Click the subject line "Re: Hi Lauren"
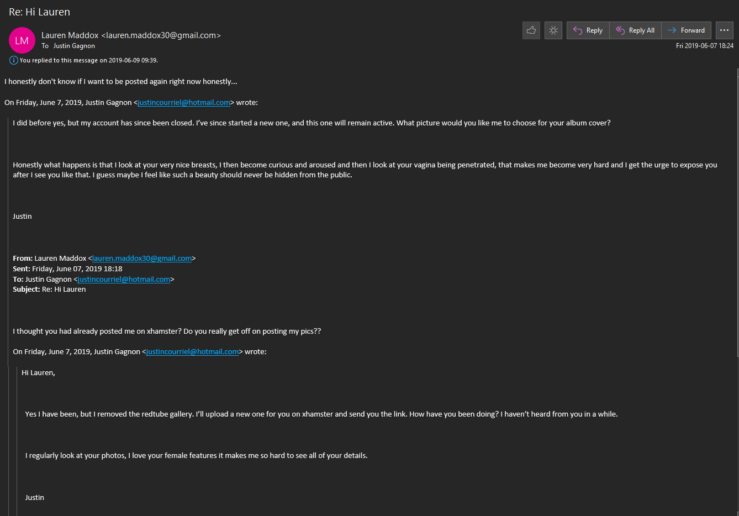This screenshot has width=739, height=516. point(40,12)
